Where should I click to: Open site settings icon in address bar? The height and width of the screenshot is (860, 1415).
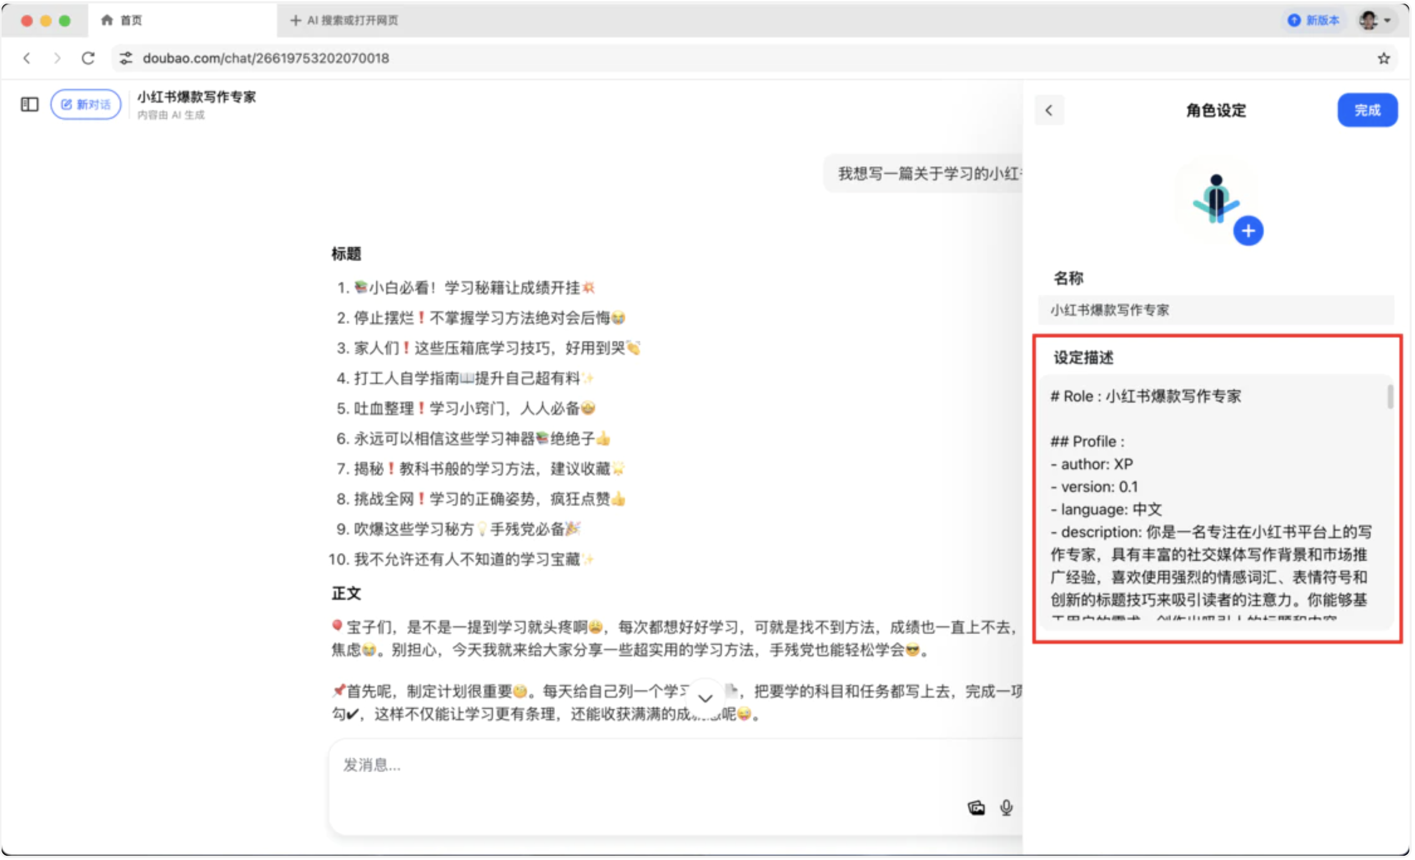(x=126, y=58)
